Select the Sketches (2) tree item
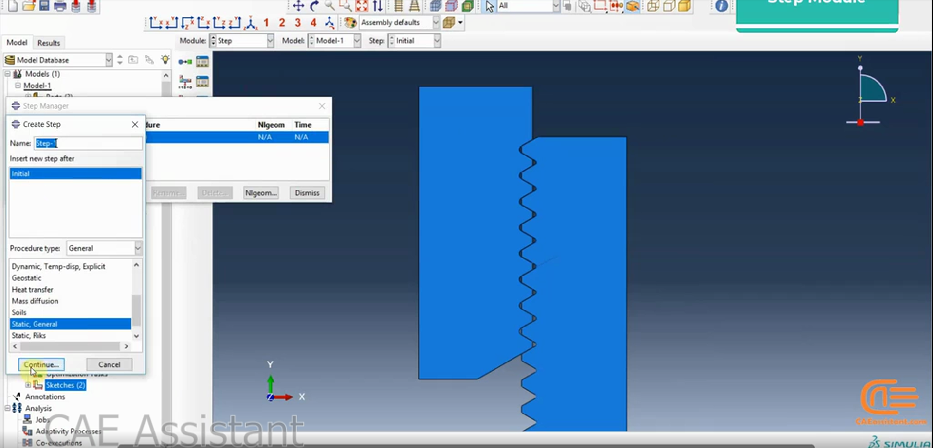Image resolution: width=933 pixels, height=448 pixels. coord(65,385)
